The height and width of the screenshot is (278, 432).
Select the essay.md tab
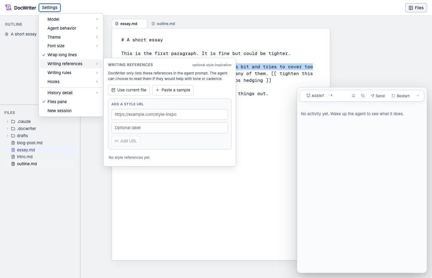(x=130, y=24)
